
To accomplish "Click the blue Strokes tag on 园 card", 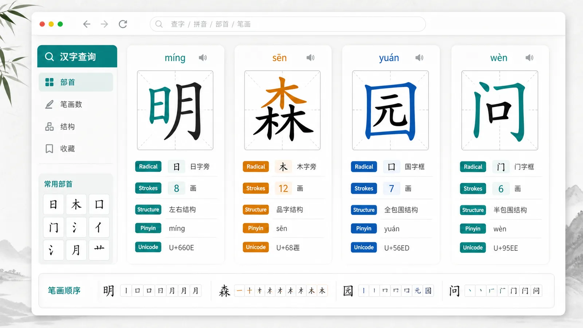I will (x=364, y=188).
